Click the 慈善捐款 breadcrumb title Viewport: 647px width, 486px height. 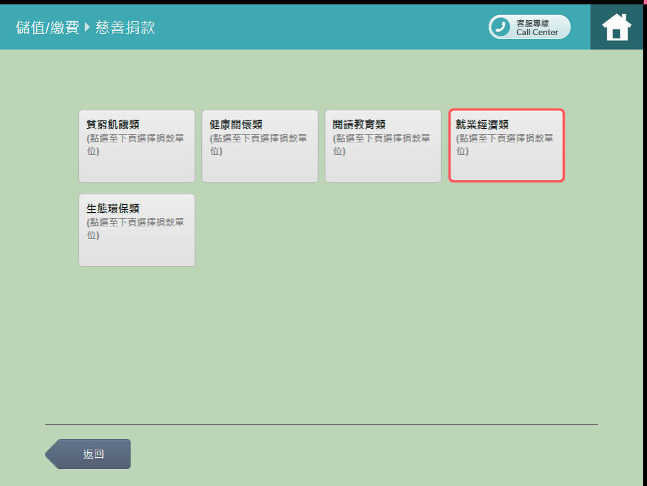tap(125, 28)
